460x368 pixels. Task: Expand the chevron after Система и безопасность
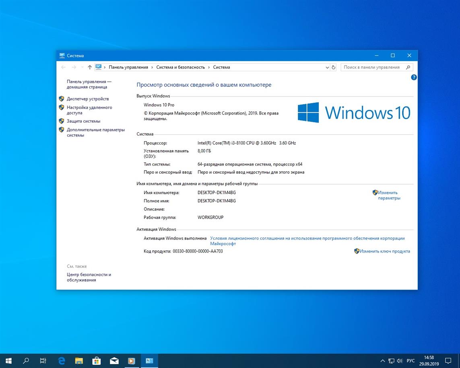208,67
